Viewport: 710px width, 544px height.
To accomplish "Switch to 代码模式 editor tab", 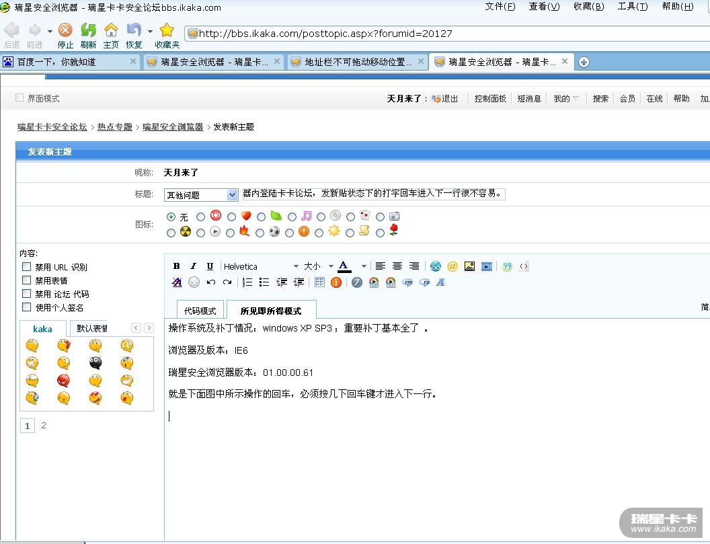I will 200,311.
